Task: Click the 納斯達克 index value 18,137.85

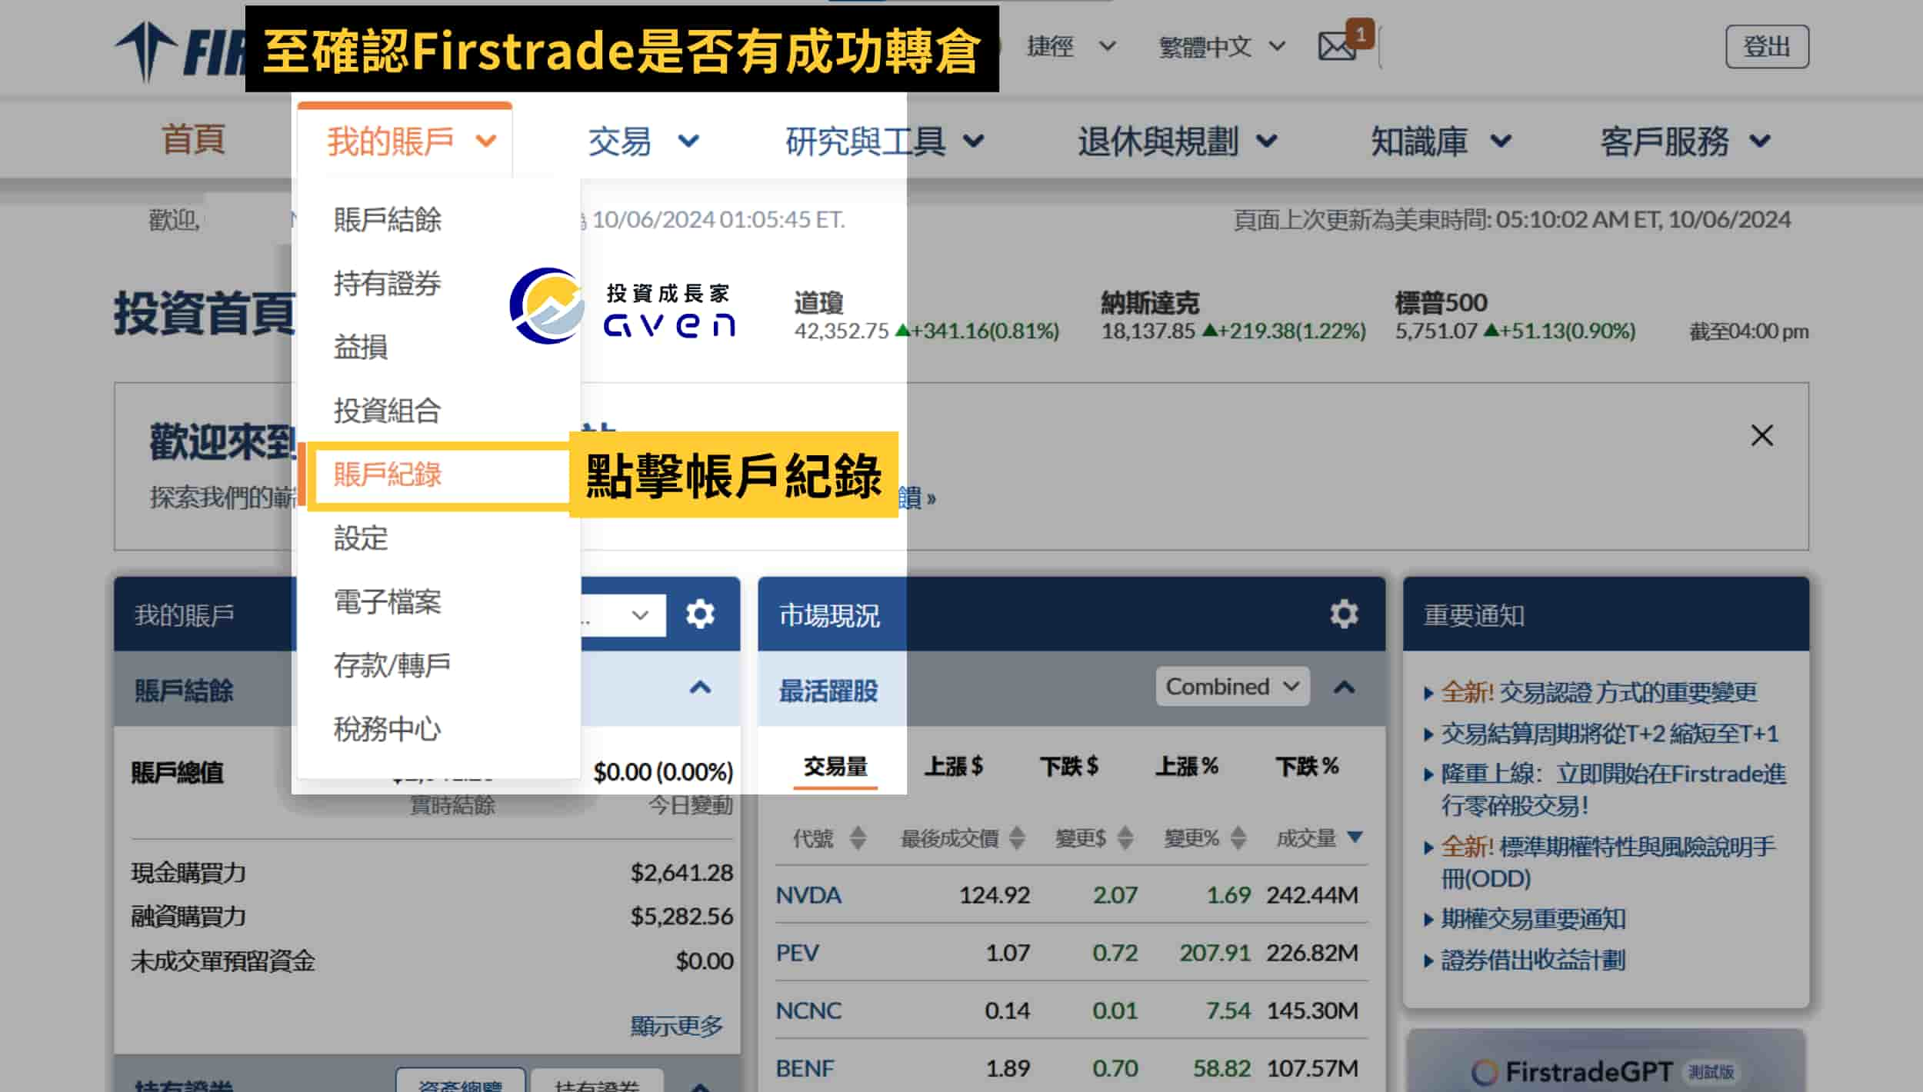Action: (1148, 331)
